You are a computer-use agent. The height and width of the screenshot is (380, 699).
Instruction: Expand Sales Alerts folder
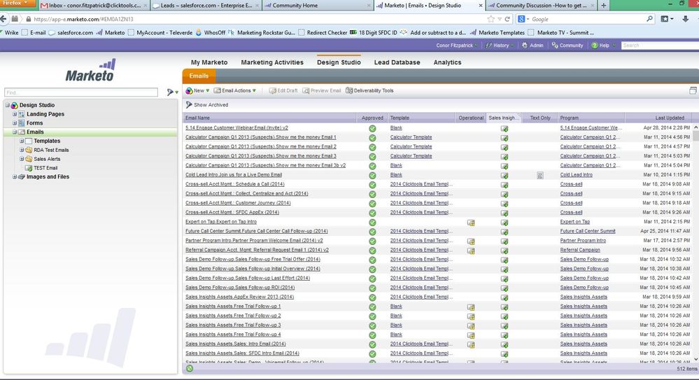pos(22,159)
